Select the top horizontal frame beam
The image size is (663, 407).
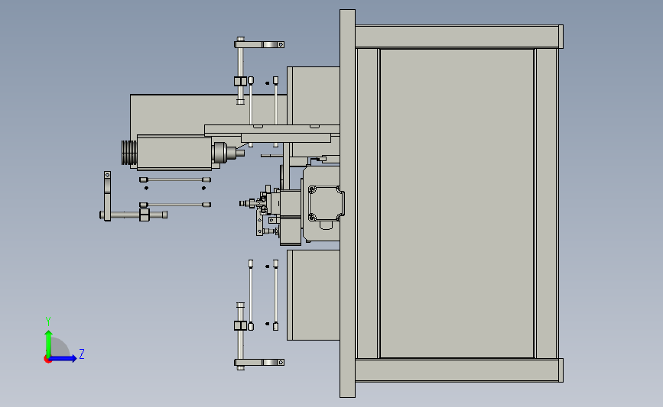coord(459,37)
